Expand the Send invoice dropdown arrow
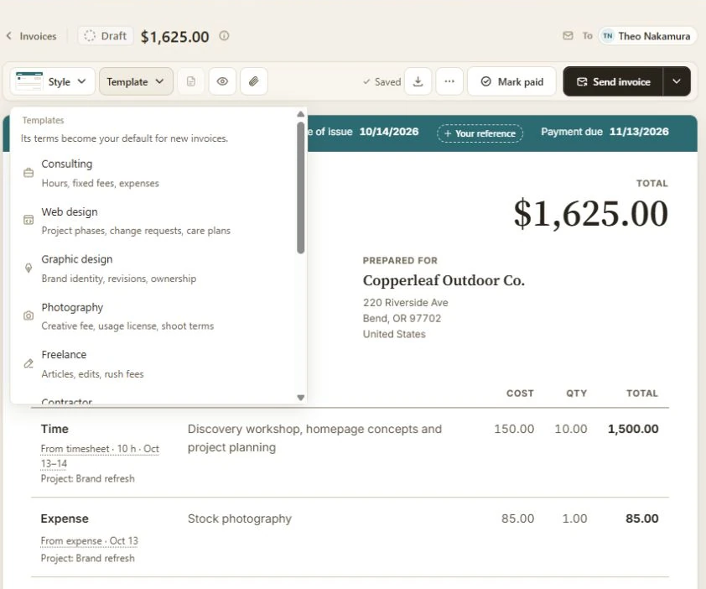The image size is (706, 589). [677, 81]
